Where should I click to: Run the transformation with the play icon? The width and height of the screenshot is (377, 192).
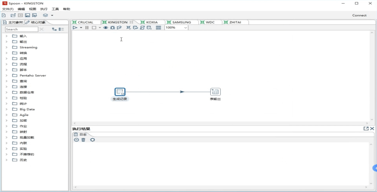(x=75, y=28)
